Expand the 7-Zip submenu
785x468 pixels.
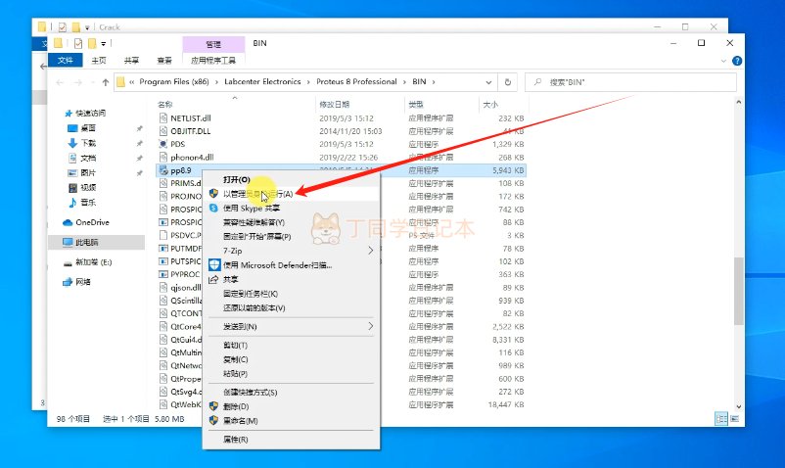[291, 251]
